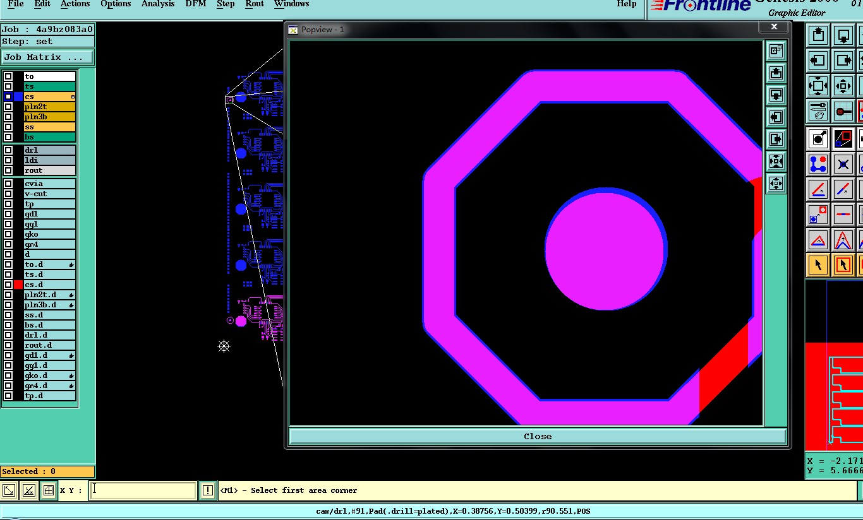Viewport: 863px width, 520px height.
Task: Toggle the checkbox for layer gko
Action: 8,234
